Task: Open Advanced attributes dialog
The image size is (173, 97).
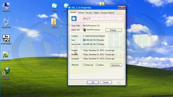Action: tap(116, 65)
